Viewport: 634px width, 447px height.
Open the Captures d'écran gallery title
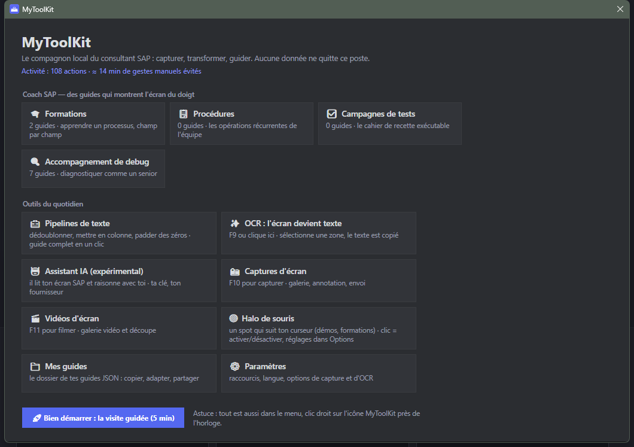coord(275,272)
